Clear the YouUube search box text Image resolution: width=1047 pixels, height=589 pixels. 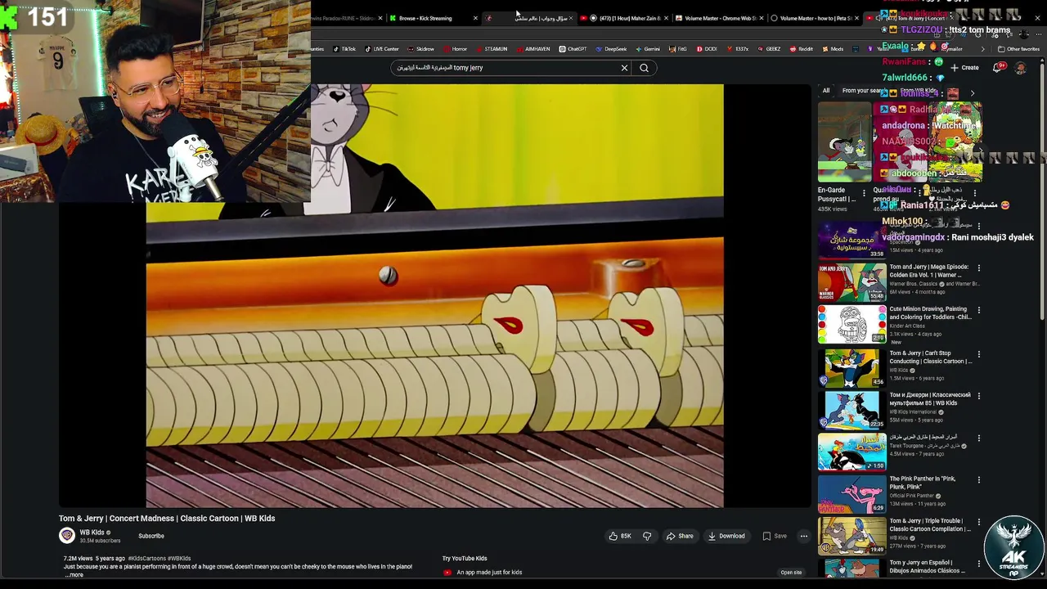[624, 68]
